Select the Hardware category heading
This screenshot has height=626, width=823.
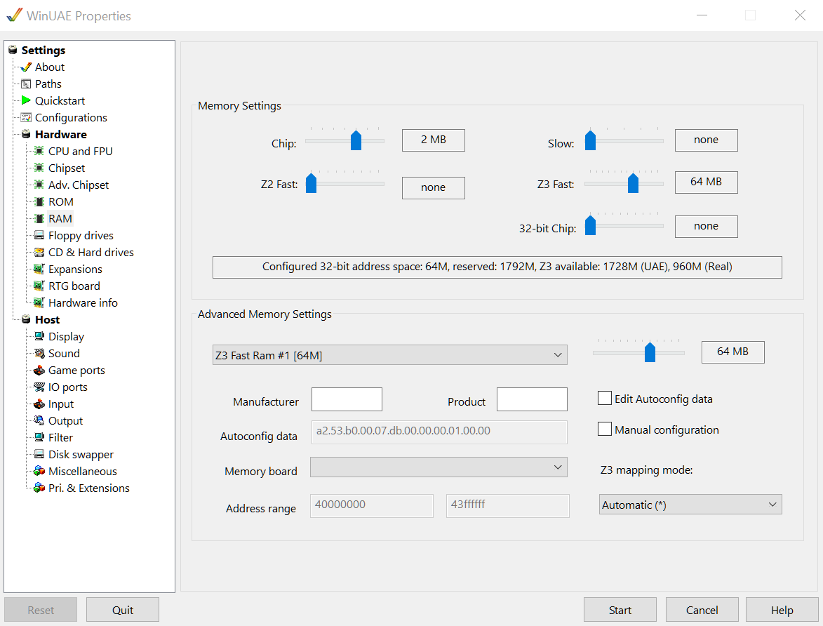point(60,135)
